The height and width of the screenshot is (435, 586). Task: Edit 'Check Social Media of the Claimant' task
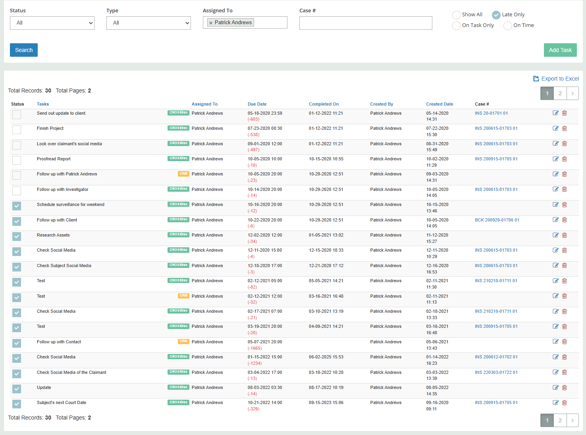(555, 372)
